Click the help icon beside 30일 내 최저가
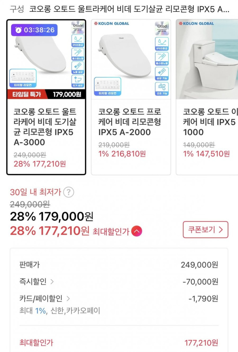The height and width of the screenshot is (352, 238). pos(68,193)
